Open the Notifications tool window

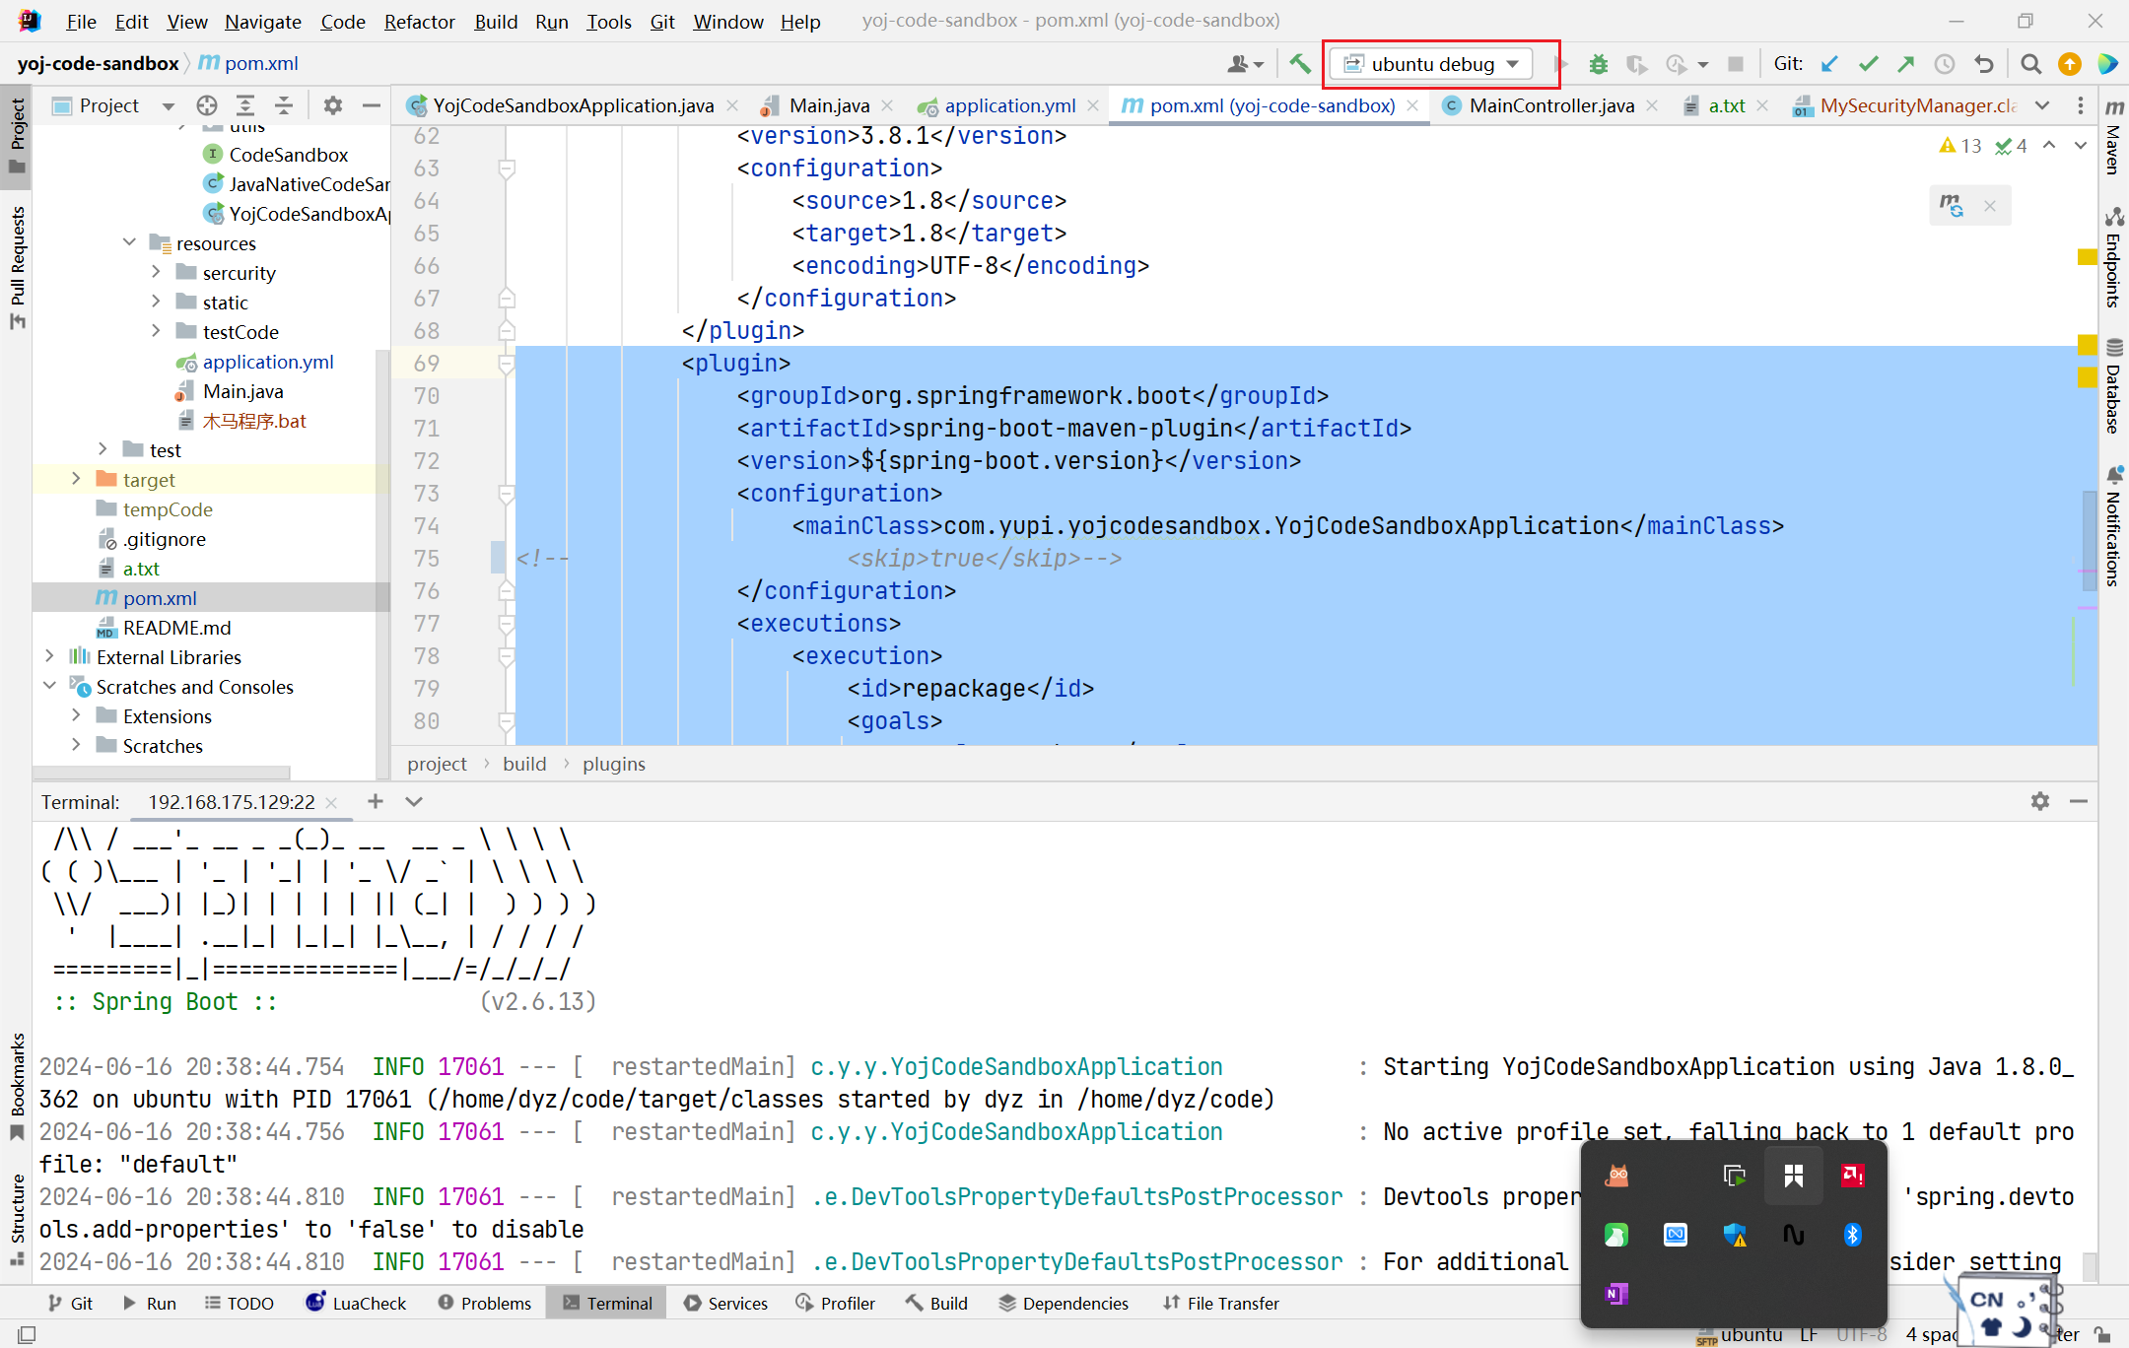point(2114,526)
